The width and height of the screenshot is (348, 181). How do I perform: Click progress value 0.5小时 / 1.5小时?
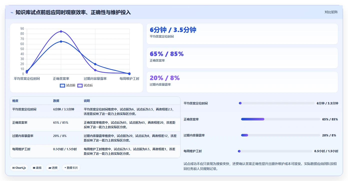point(326,151)
